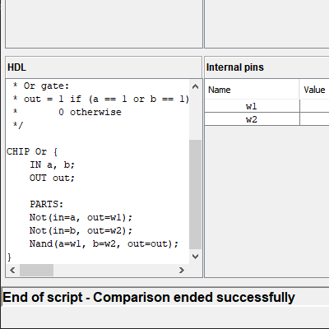Screen dimensions: 329x329
Task: Click the 'Not(in=a, out=w1);' line
Action: click(x=81, y=217)
